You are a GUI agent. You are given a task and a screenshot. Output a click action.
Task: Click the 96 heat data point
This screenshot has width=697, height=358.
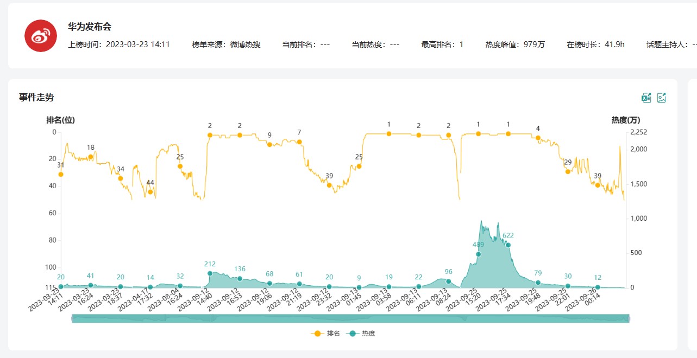pyautogui.click(x=448, y=281)
